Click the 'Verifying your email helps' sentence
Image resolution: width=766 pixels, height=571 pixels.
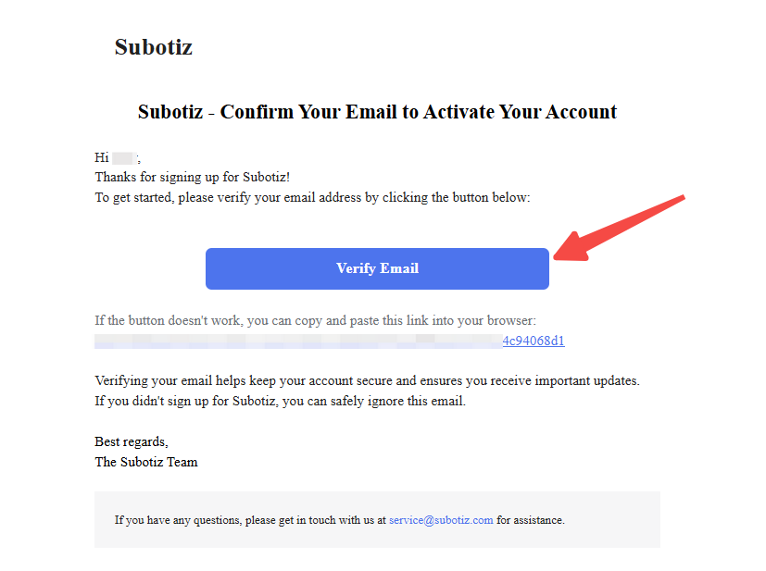(367, 380)
